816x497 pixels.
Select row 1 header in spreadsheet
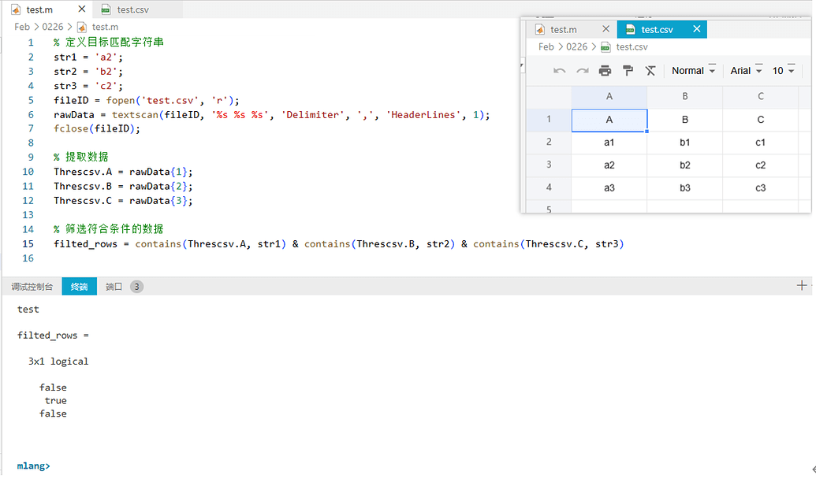pyautogui.click(x=549, y=119)
